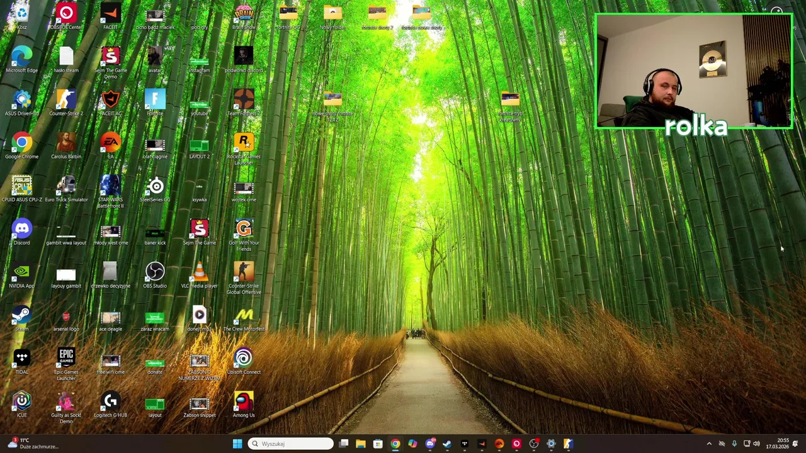Select Guilty as Sock! Demo shortcut
Screen dimensions: 806x453
[66, 408]
